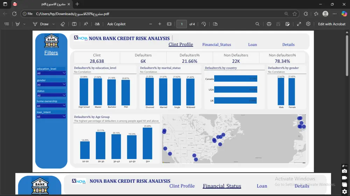Click the video record icon
The height and width of the screenshot is (196, 350).
click(x=344, y=178)
